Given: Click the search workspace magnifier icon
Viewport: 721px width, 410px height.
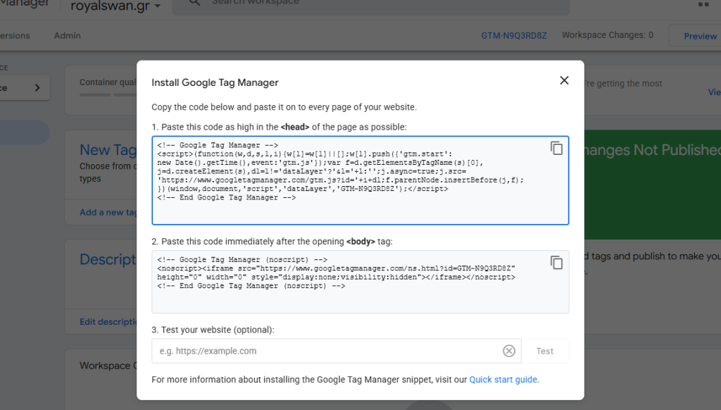Looking at the screenshot, I should 194,3.
